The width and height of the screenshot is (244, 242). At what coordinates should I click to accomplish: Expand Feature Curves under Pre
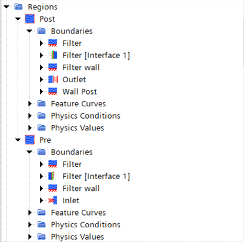coord(30,213)
